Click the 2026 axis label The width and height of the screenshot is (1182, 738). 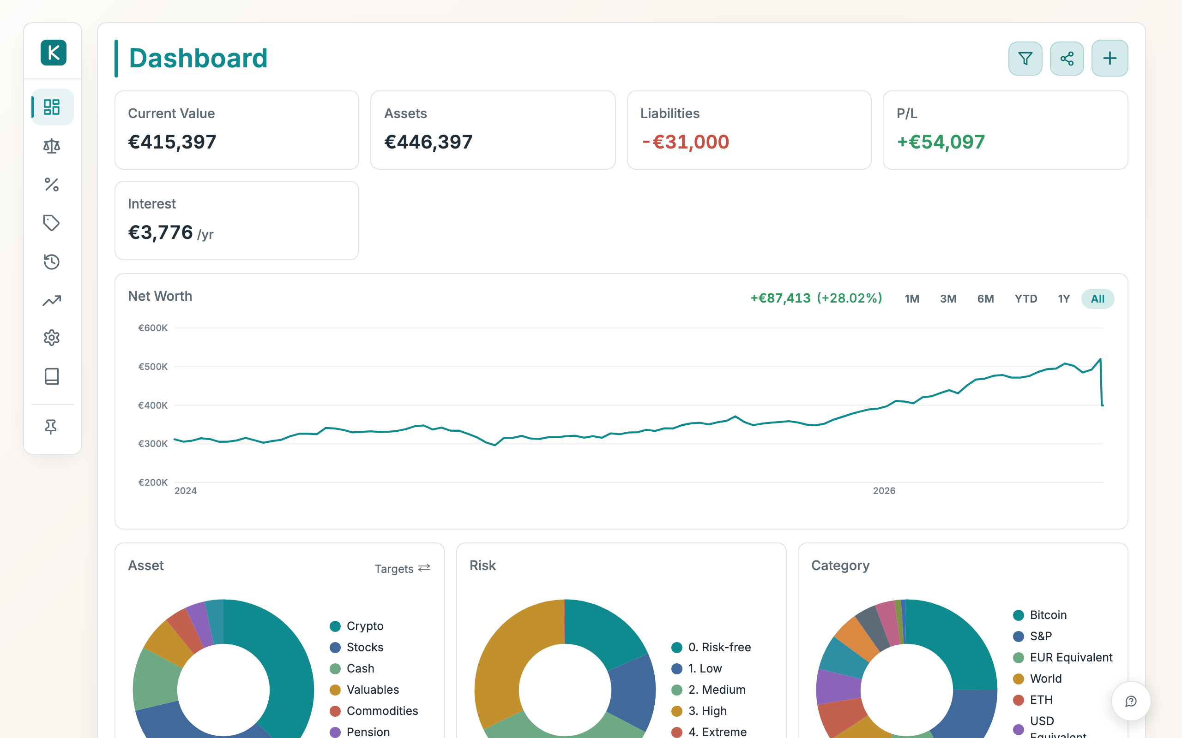point(884,491)
